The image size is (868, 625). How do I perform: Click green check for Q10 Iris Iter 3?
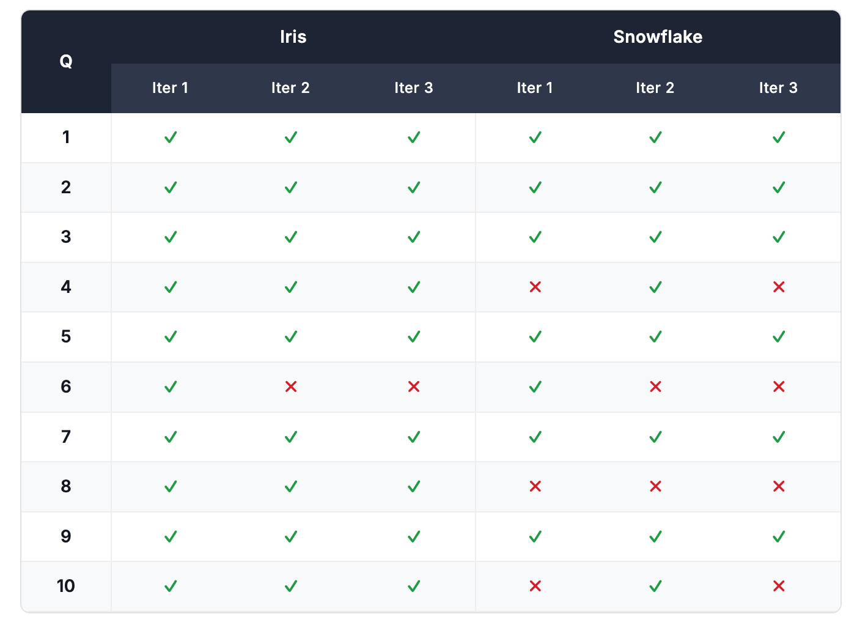(414, 586)
